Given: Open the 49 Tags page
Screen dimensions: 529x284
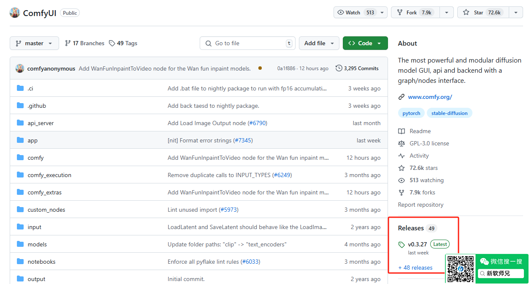Looking at the screenshot, I should click(123, 43).
